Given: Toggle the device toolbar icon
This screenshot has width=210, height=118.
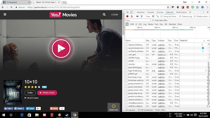Looking at the screenshot, I should [x=132, y=12].
